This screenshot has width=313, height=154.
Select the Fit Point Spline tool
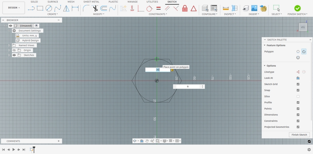click(x=58, y=8)
